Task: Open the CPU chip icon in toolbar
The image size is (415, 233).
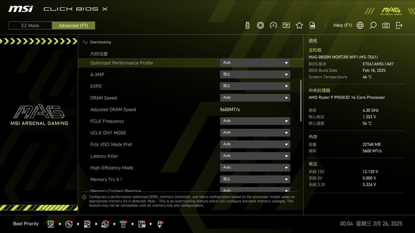Action: pos(260,25)
